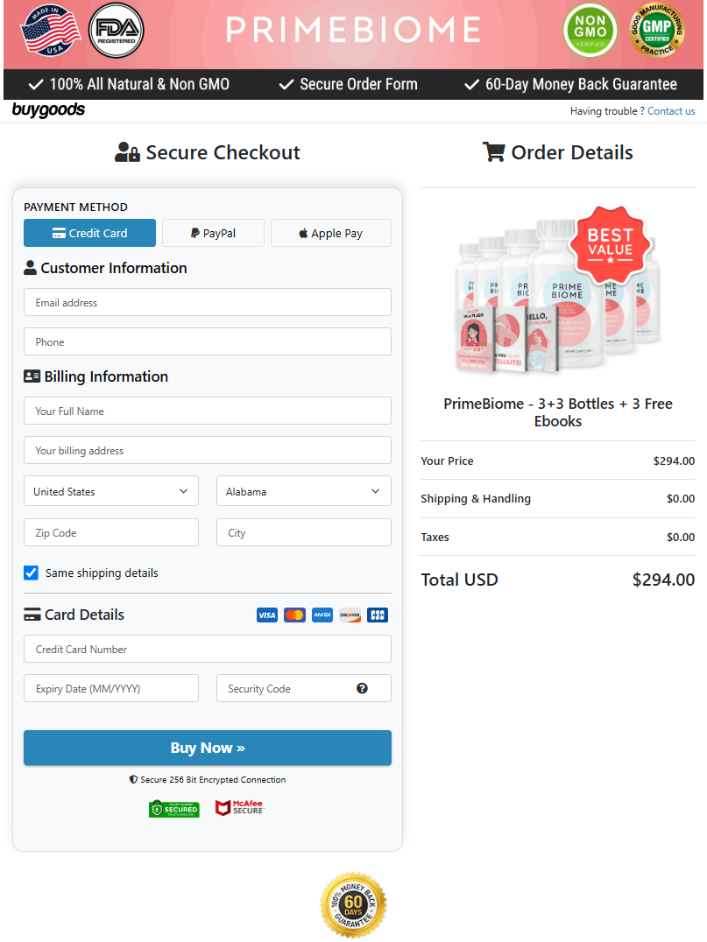
Task: Click the JCB card icon
Action: click(378, 615)
